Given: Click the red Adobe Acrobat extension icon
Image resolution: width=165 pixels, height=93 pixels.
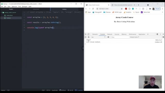Looking at the screenshot, I should pos(126,9).
